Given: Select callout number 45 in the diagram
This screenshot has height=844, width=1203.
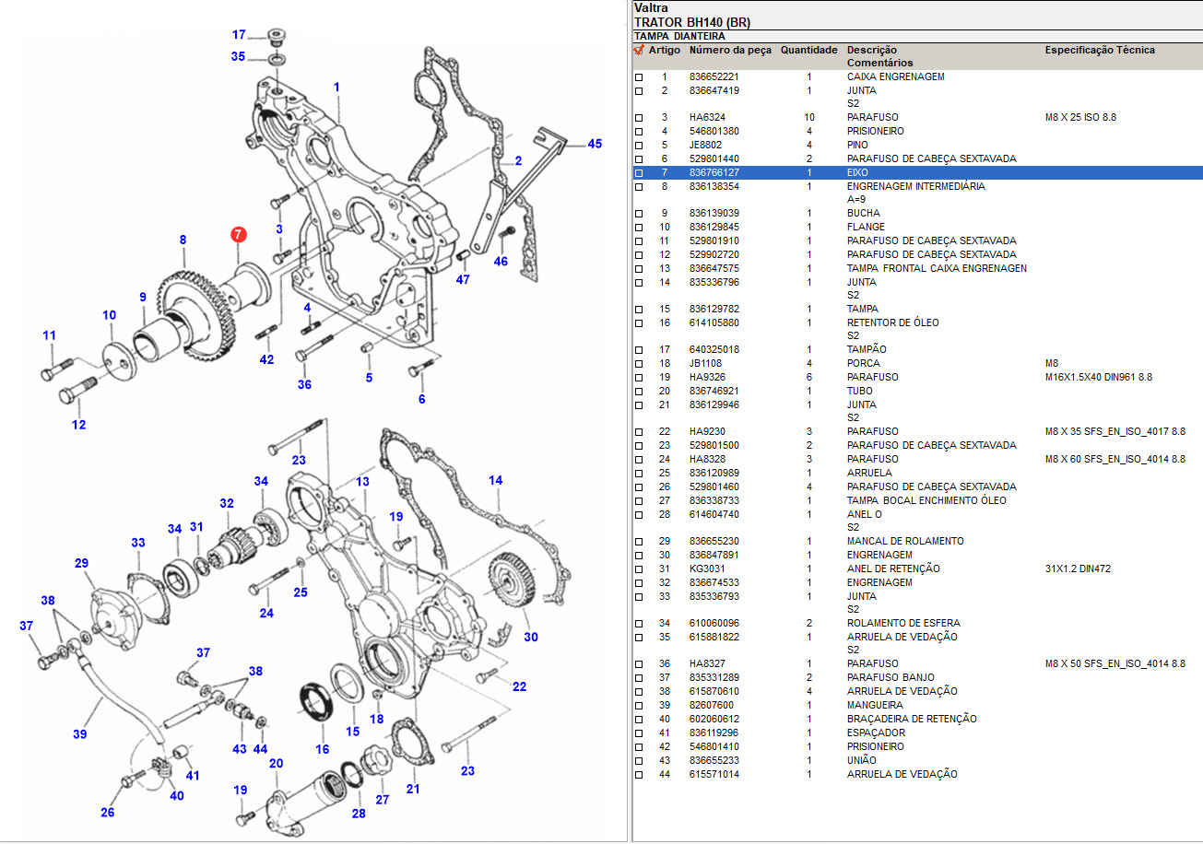Looking at the screenshot, I should 595,144.
